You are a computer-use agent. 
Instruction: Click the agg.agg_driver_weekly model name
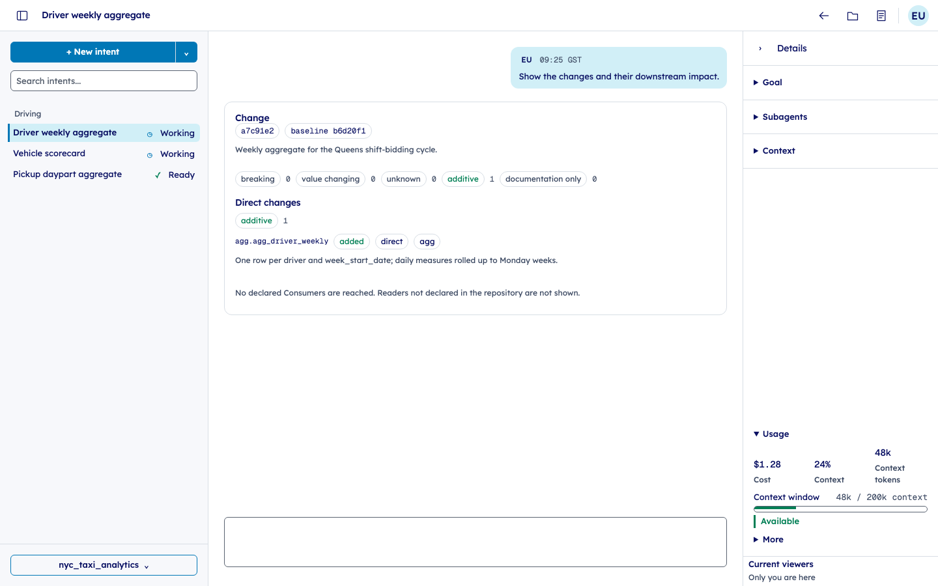281,242
